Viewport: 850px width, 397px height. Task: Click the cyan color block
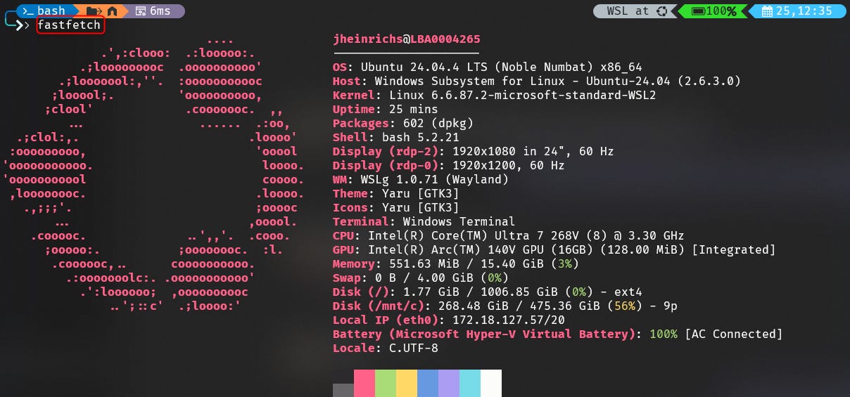470,384
